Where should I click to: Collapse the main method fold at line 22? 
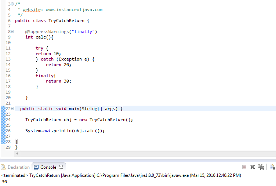12,109
